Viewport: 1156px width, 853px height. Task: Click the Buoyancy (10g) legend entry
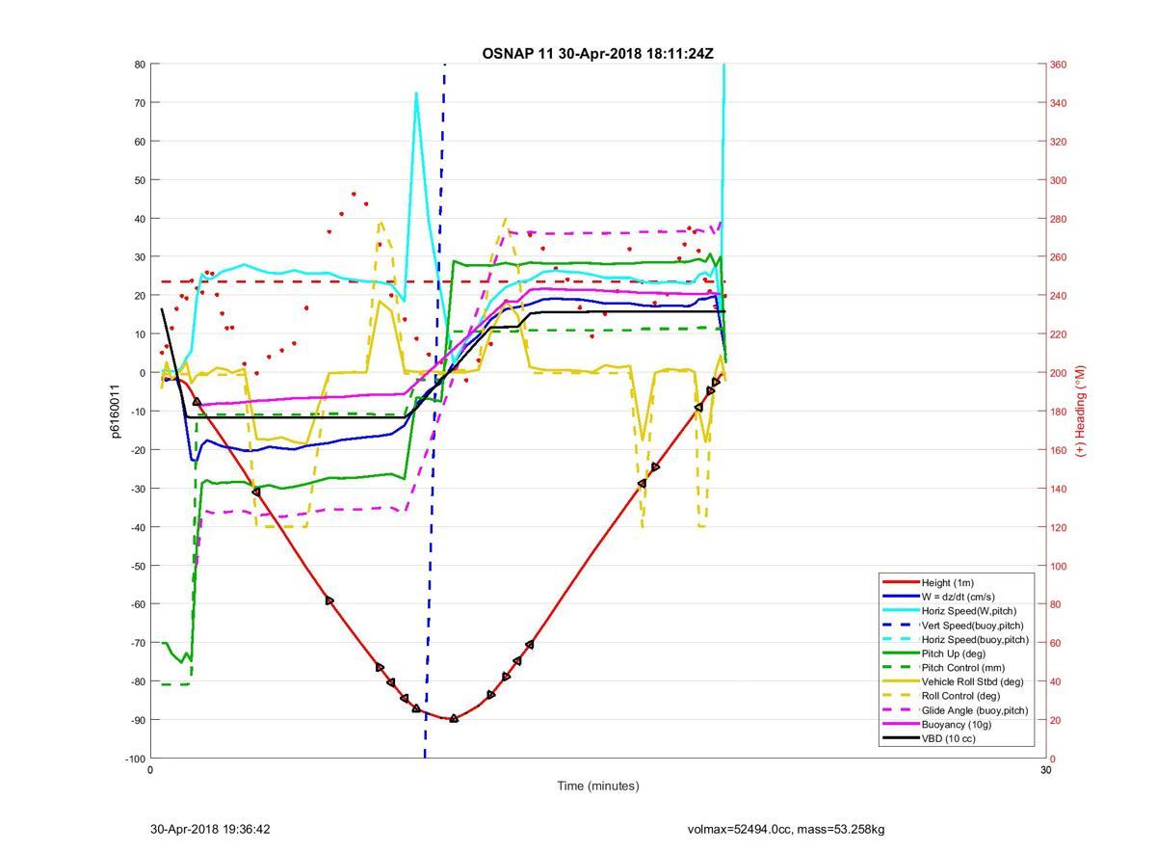click(x=956, y=724)
